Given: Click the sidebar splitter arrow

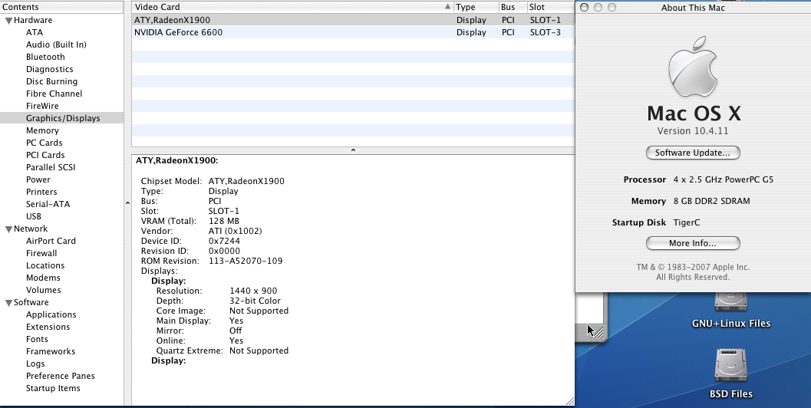Looking at the screenshot, I should [x=128, y=203].
